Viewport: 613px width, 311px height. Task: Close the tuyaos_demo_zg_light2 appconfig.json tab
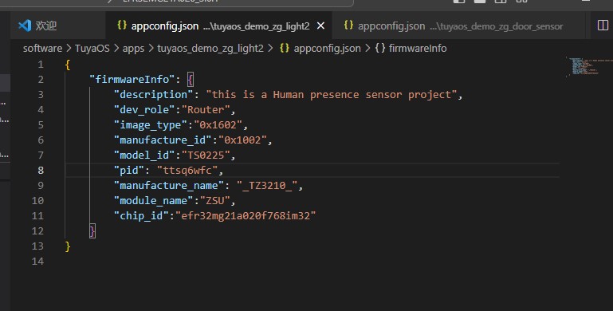tap(320, 26)
